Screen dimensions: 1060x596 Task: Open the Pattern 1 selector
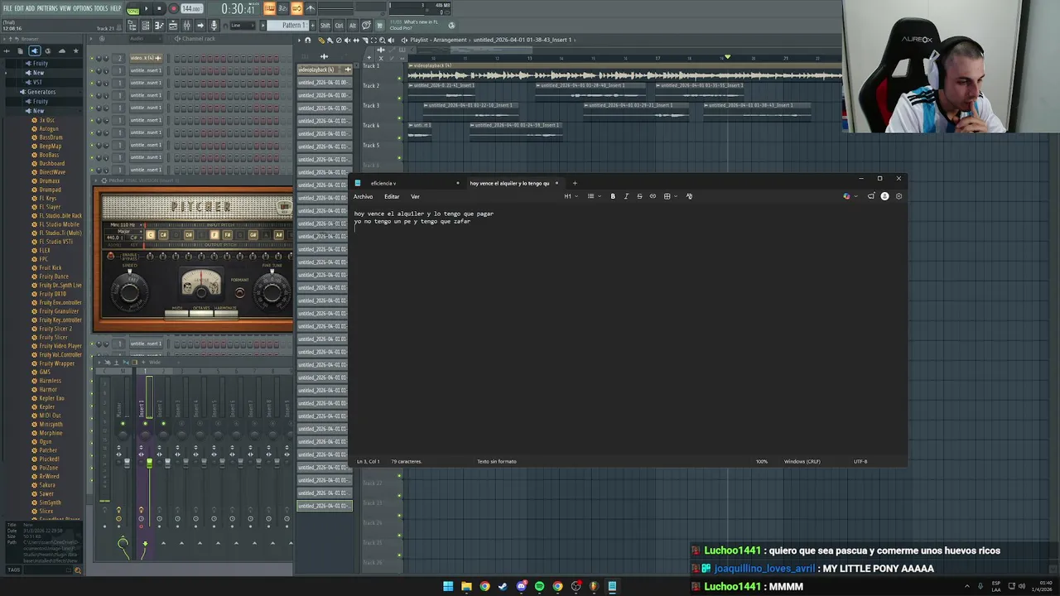tap(290, 26)
